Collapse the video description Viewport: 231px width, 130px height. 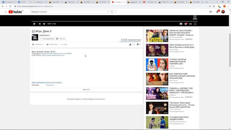tap(86, 90)
